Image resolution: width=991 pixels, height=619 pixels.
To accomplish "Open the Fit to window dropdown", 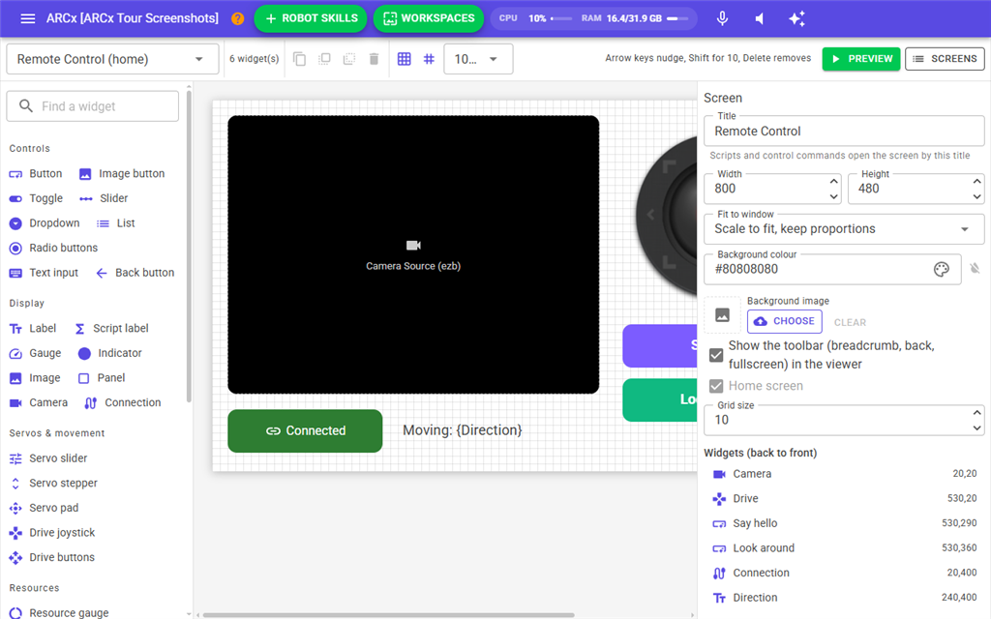I will pos(844,228).
